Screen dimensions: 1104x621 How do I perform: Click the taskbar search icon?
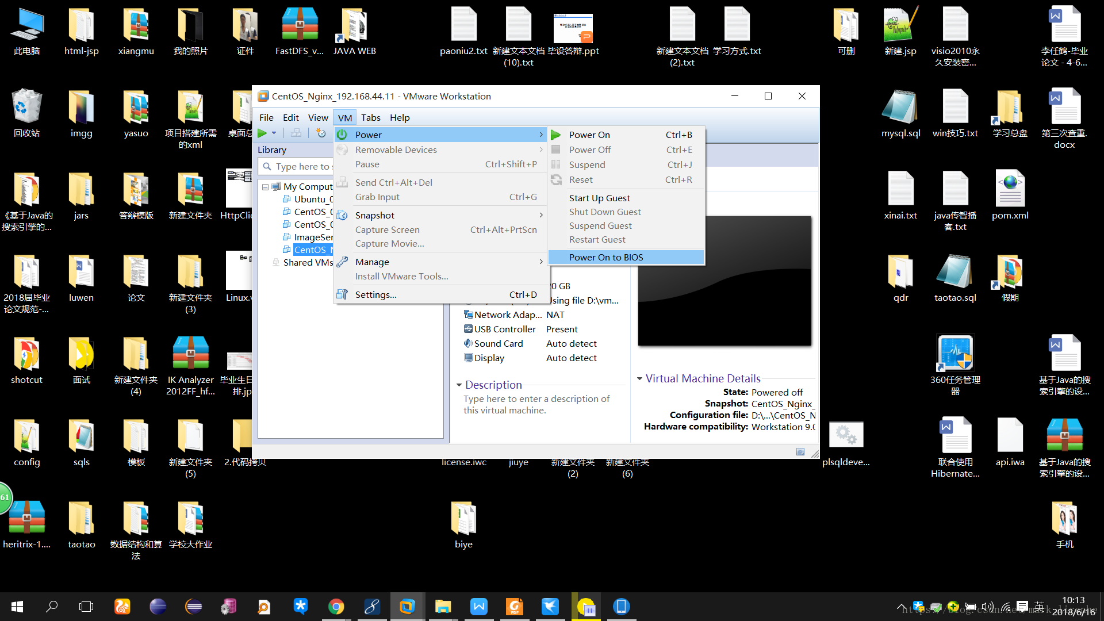pyautogui.click(x=52, y=607)
